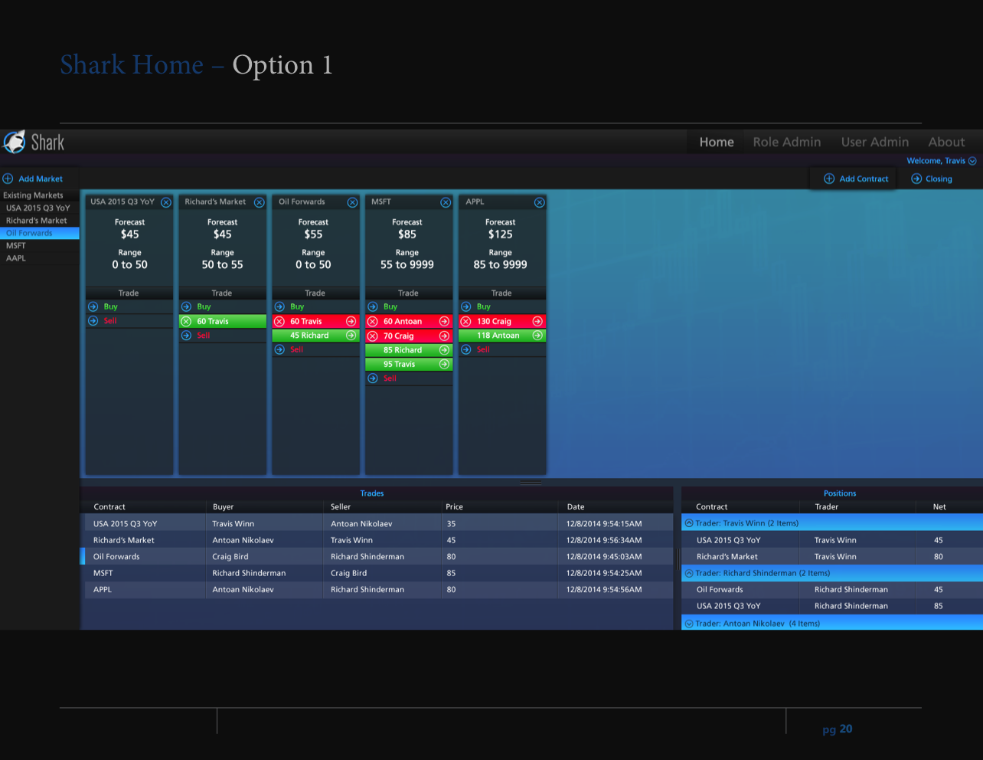Click the Add Market plus icon
The width and height of the screenshot is (983, 760).
tap(8, 179)
